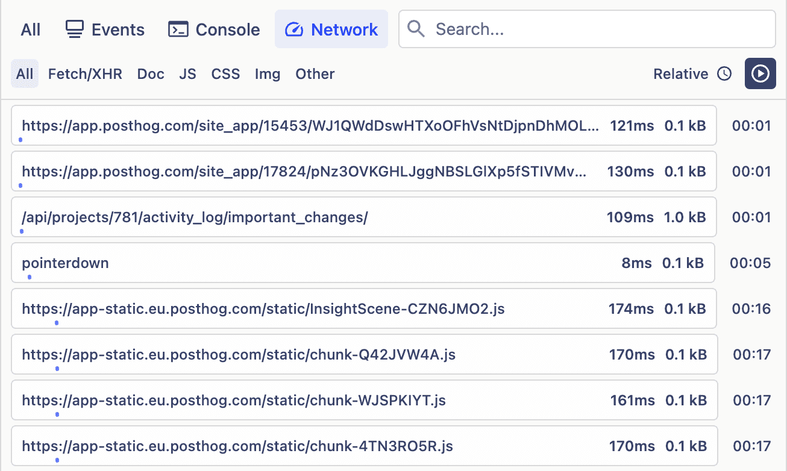This screenshot has width=787, height=471.
Task: Filter network list by CSS
Action: [x=225, y=74]
